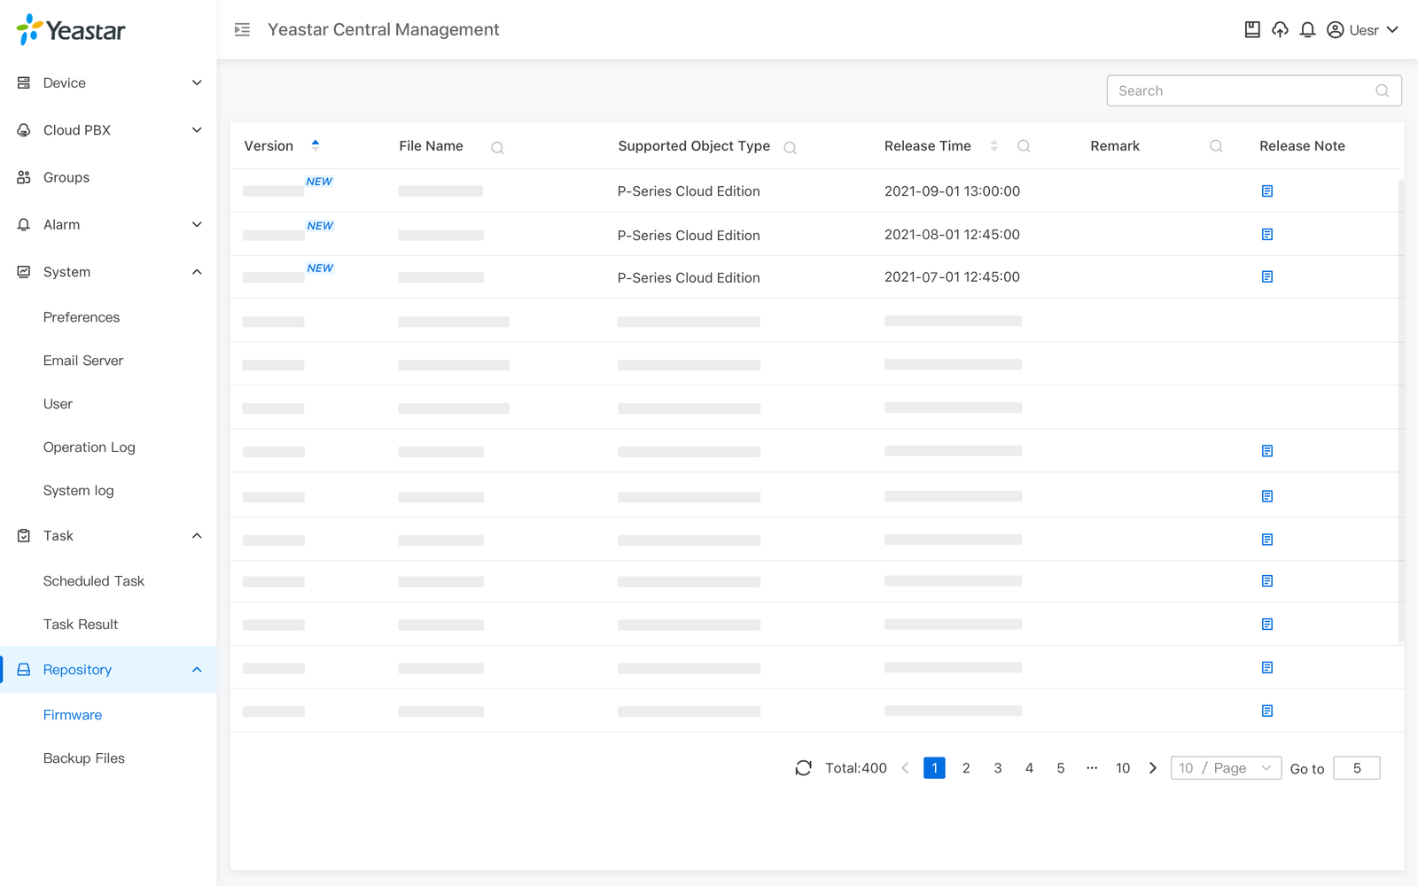Viewport: 1418px width, 886px height.
Task: Go to the next page arrow
Action: tap(1152, 768)
